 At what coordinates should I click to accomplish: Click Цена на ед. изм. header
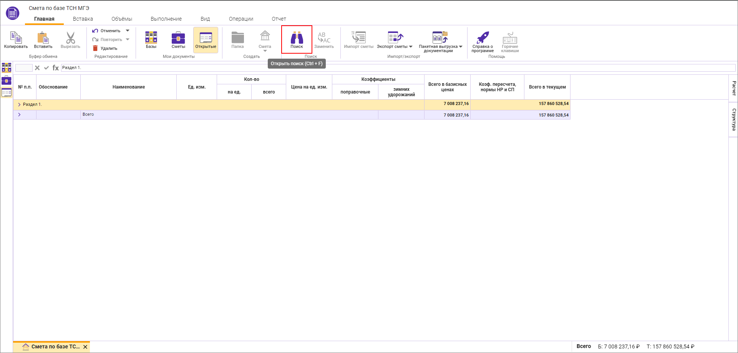309,87
